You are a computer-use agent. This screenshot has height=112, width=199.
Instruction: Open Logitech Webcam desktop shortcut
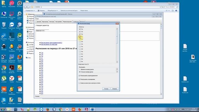tap(20, 15)
